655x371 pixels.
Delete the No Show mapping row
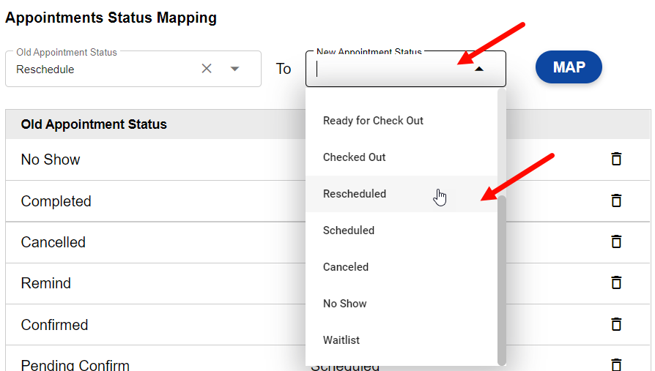616,159
